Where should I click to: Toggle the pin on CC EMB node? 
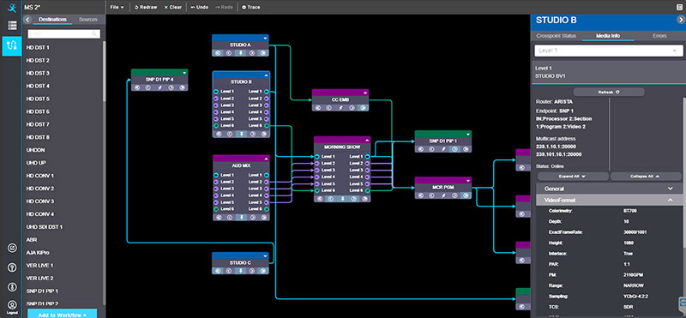[x=340, y=108]
